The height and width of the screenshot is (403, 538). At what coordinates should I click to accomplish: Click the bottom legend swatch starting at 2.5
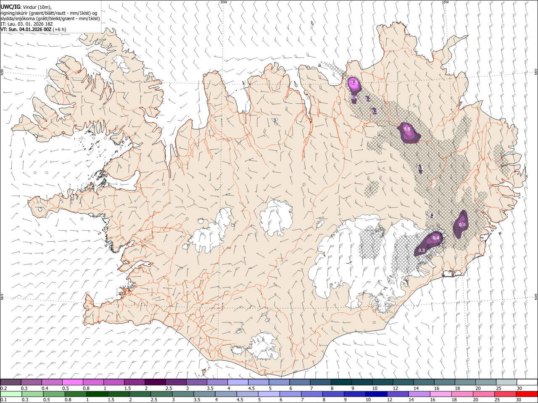pos(161,394)
